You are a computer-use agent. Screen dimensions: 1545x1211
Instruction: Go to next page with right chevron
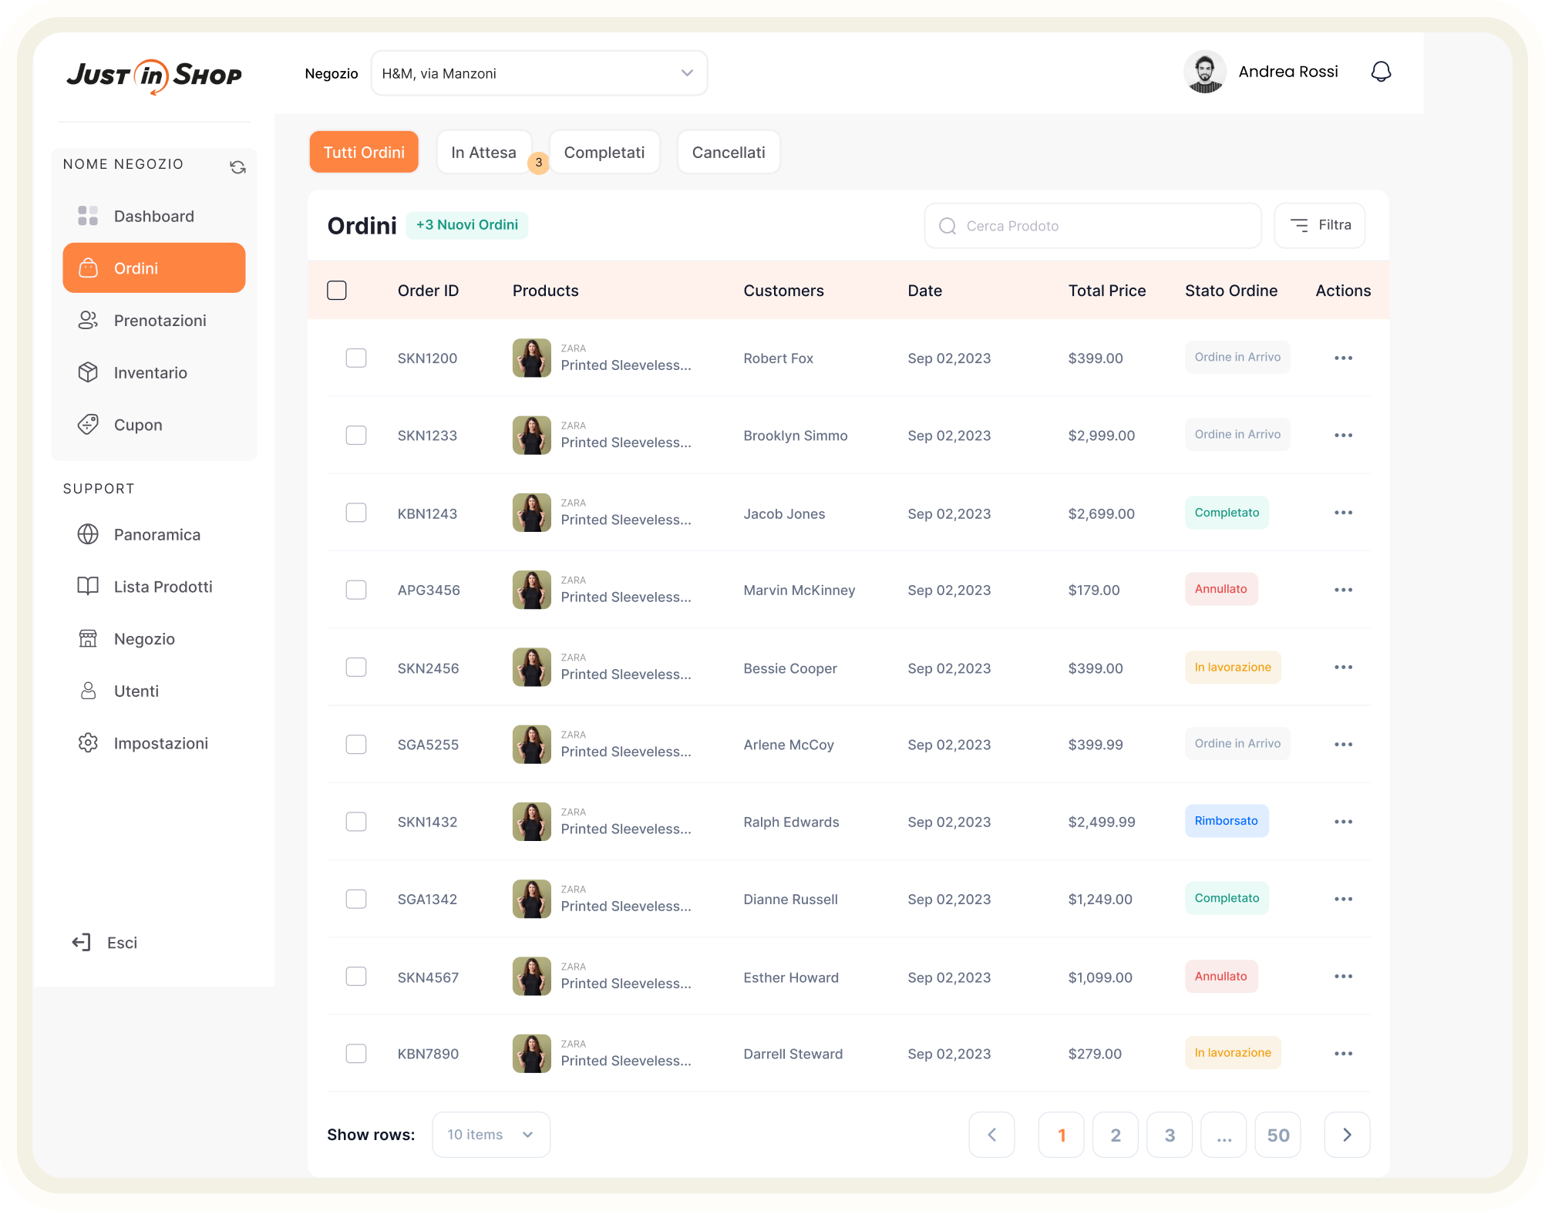(x=1346, y=1135)
